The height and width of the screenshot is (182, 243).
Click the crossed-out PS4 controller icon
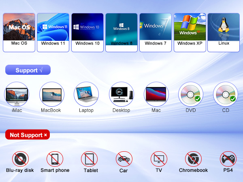[x=228, y=159]
